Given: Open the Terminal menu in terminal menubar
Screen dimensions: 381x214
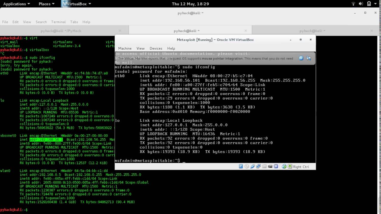Looking at the screenshot, I should [x=58, y=22].
